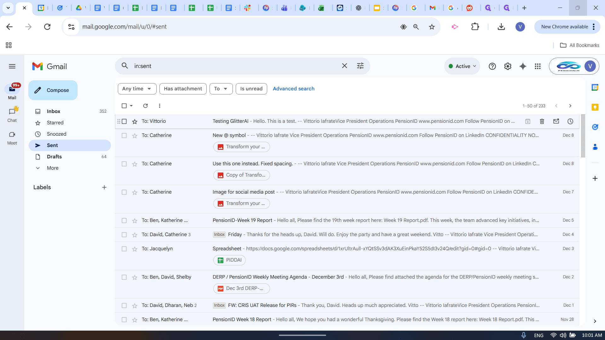Star the Spreadsheet email to Jacquelyn
Screen dimensions: 605x340
pyautogui.click(x=135, y=249)
